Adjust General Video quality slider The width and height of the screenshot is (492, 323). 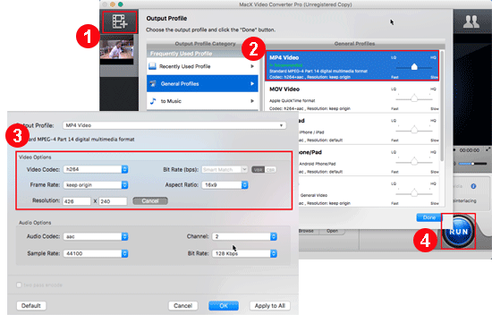[x=414, y=192]
